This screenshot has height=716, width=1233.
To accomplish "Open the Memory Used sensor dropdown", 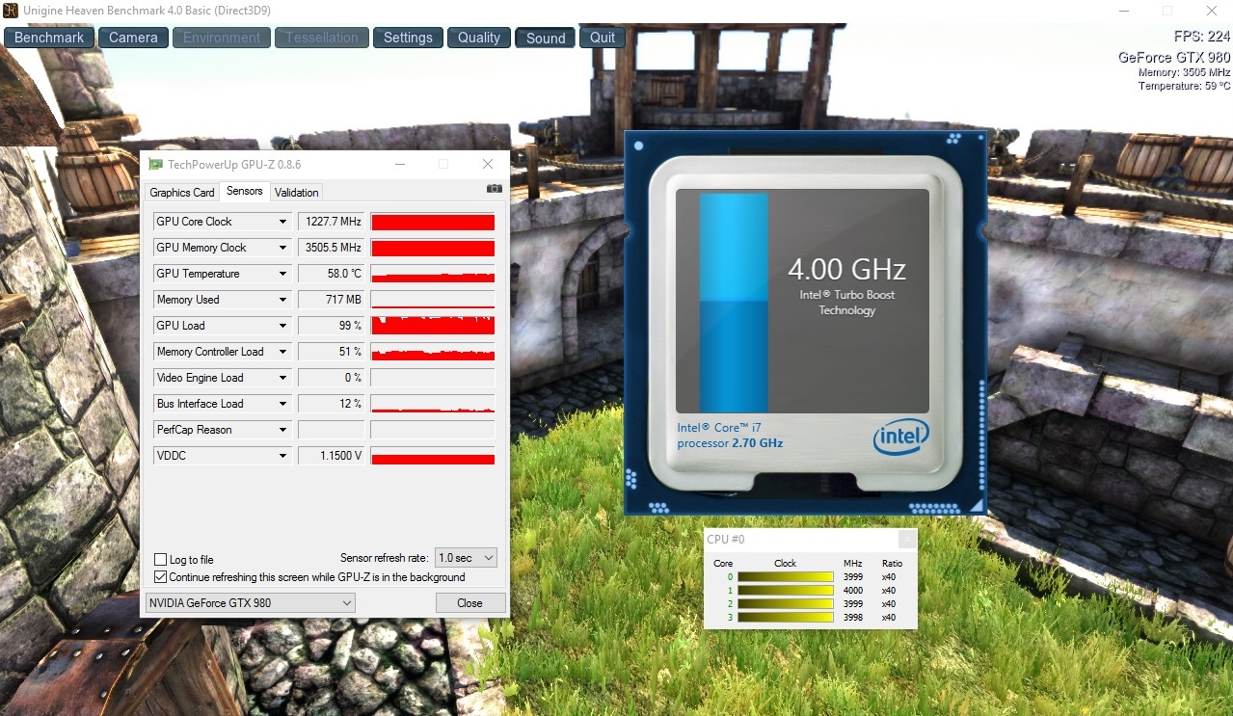I will pos(282,300).
